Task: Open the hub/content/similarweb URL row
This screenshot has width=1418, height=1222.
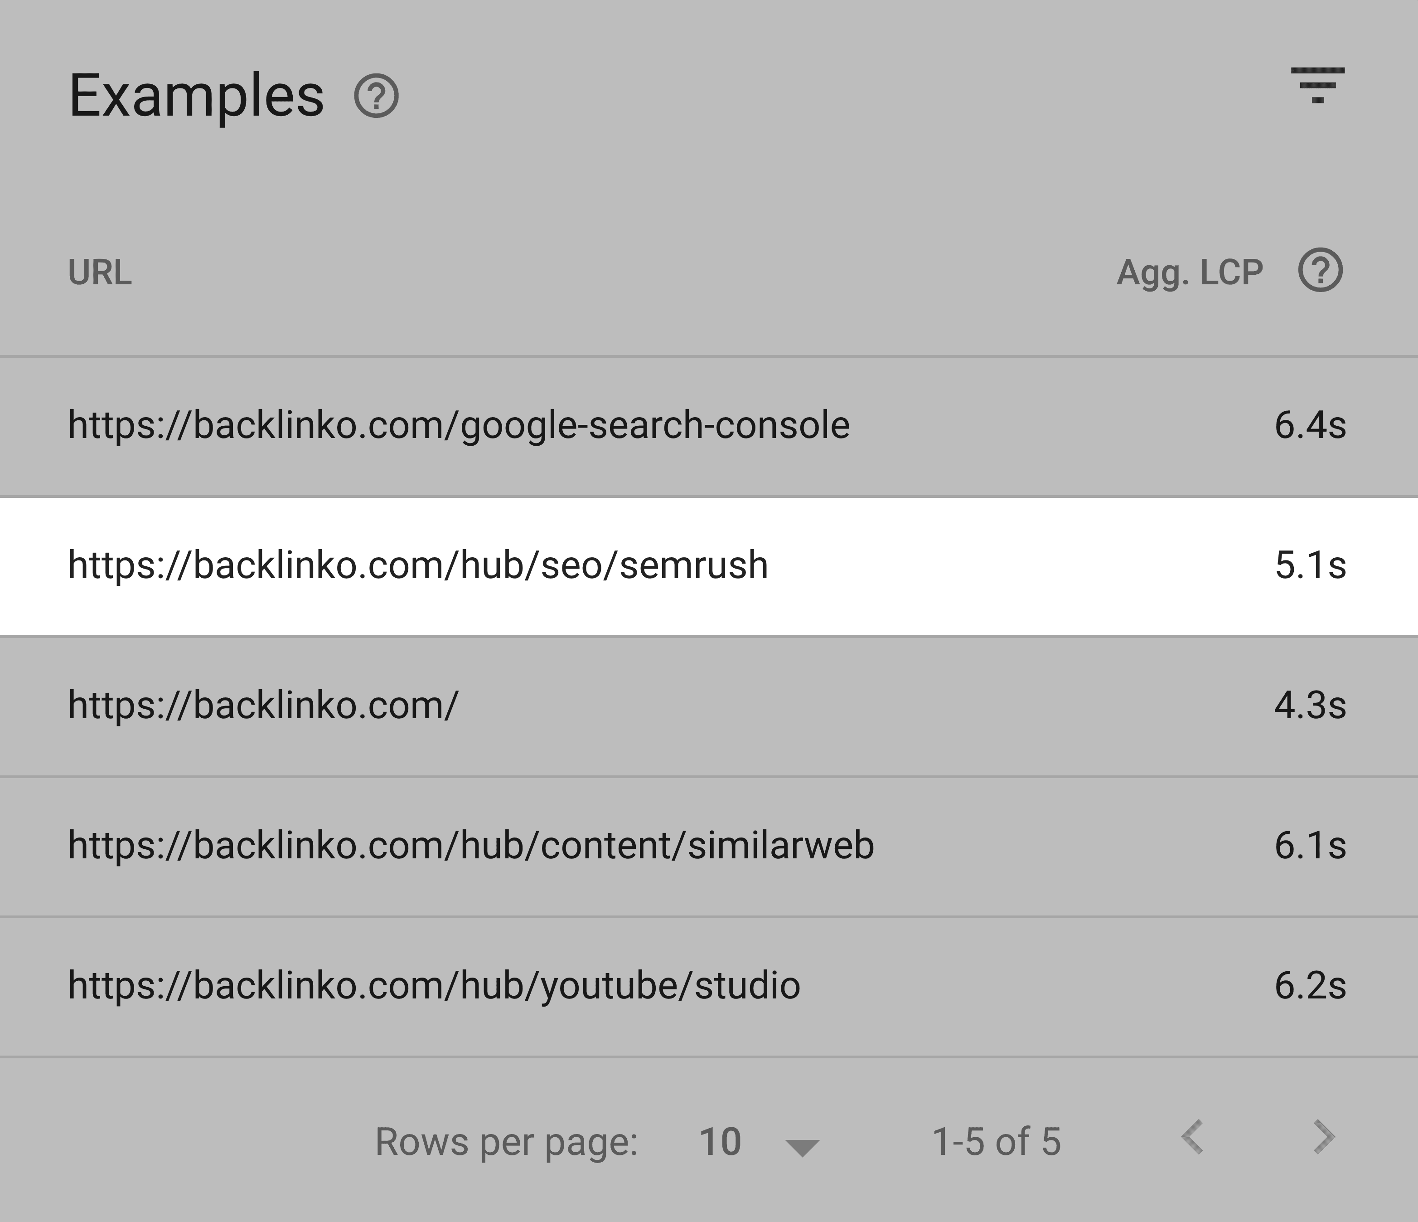Action: (x=708, y=847)
